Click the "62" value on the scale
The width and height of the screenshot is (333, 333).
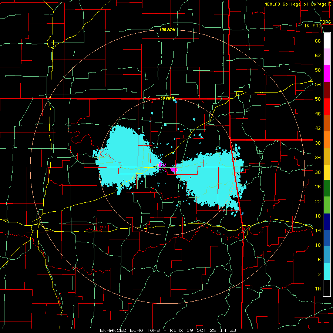[318, 55]
